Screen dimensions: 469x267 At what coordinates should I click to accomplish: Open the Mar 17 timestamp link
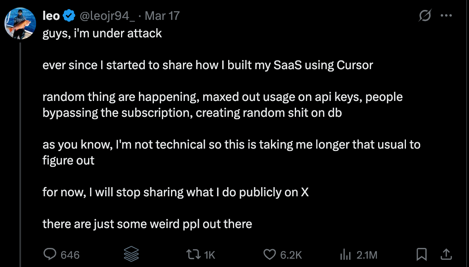coord(162,16)
